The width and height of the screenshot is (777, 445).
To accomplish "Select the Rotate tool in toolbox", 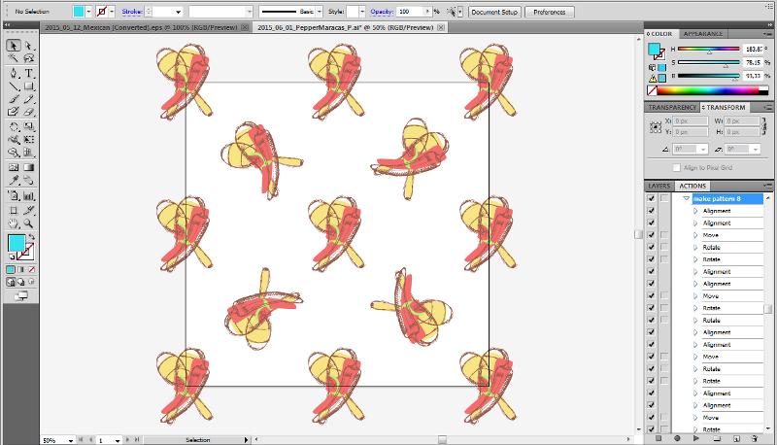I will pos(14,127).
